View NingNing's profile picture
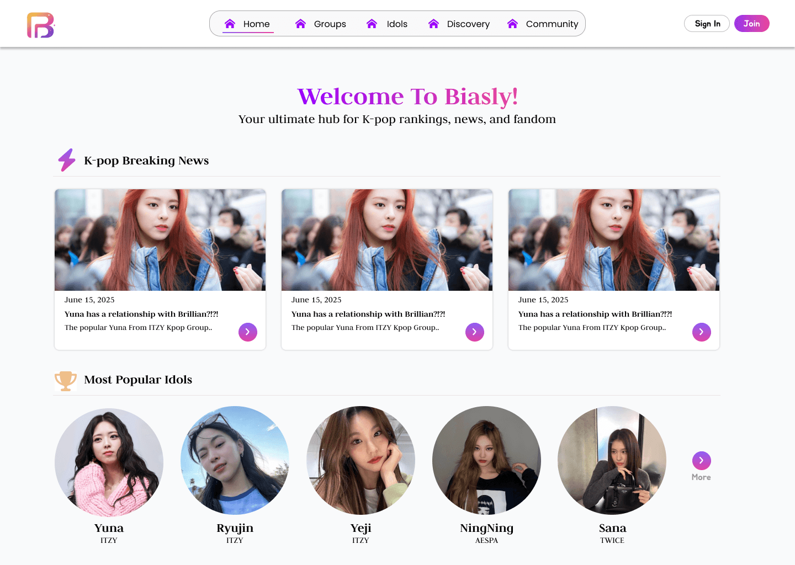The image size is (795, 565). tap(486, 461)
